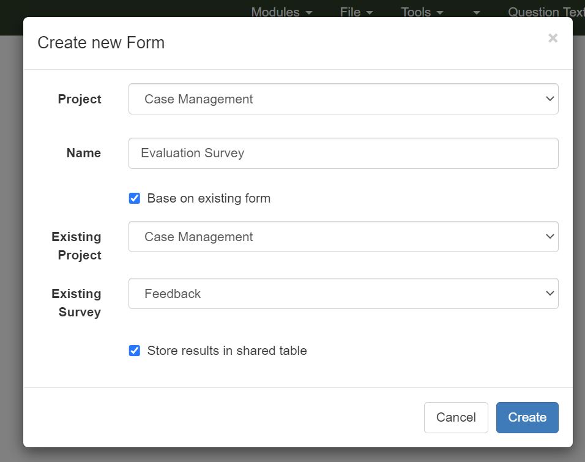
Task: Open the Modules menu
Action: tap(281, 12)
